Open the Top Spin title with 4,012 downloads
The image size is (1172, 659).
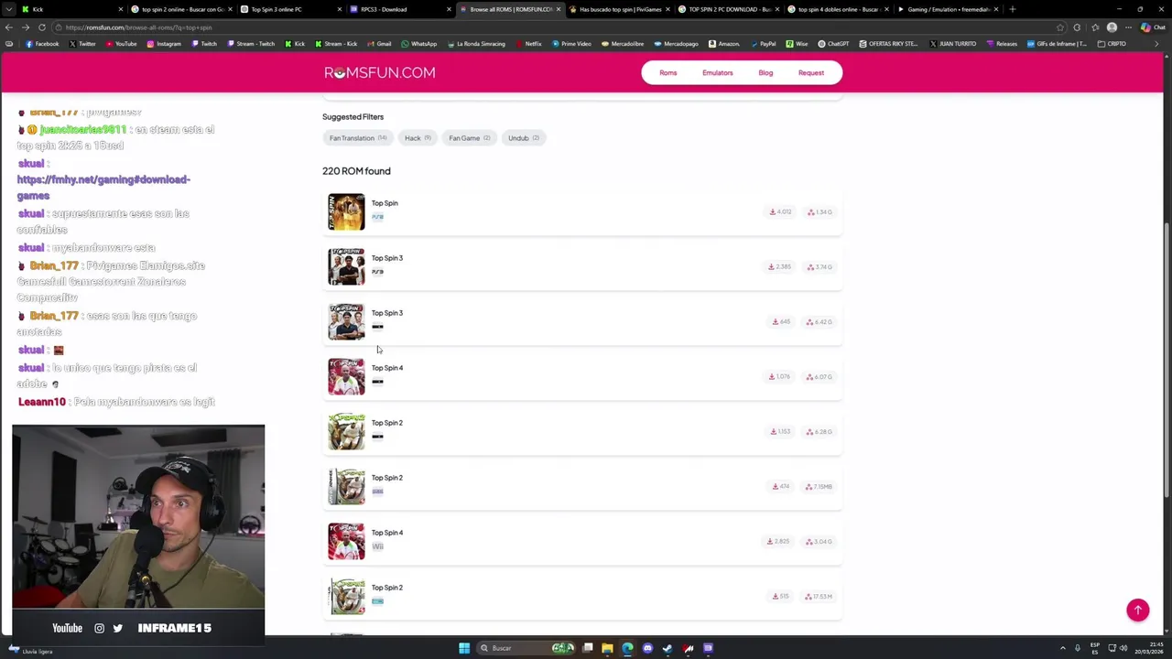[x=385, y=203]
